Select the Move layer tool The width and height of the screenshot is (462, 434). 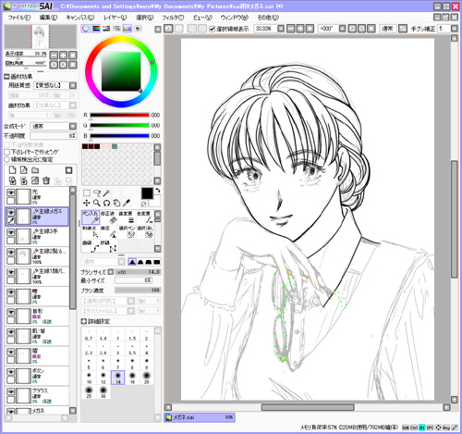click(87, 203)
